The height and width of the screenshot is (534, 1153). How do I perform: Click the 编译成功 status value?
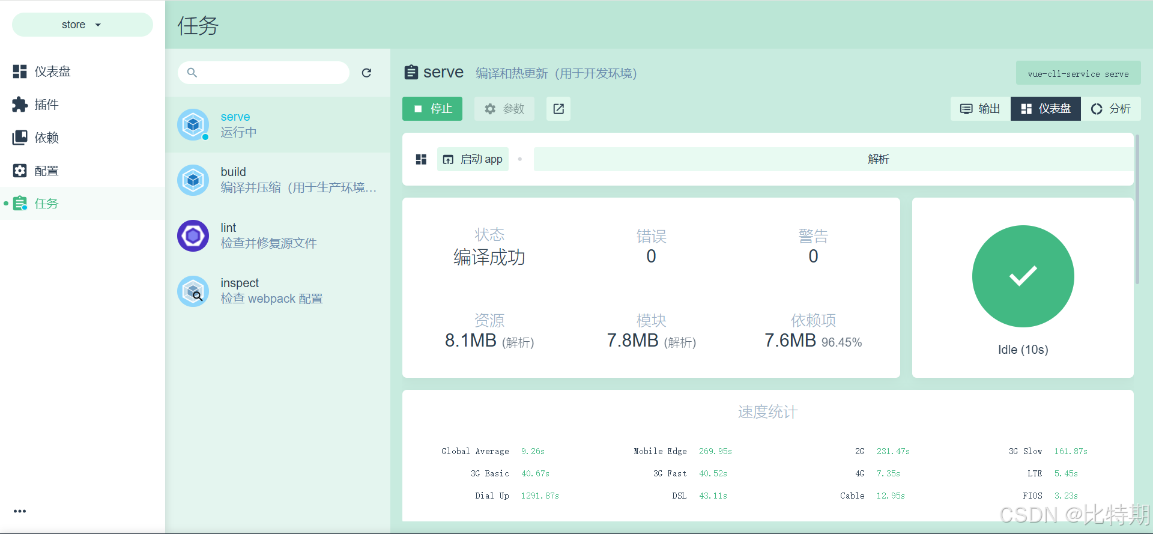click(489, 257)
